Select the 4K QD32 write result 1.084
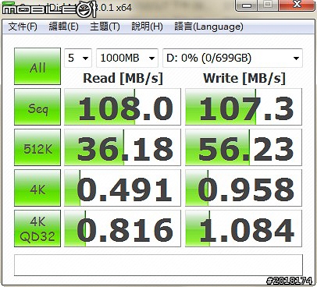 pyautogui.click(x=244, y=229)
